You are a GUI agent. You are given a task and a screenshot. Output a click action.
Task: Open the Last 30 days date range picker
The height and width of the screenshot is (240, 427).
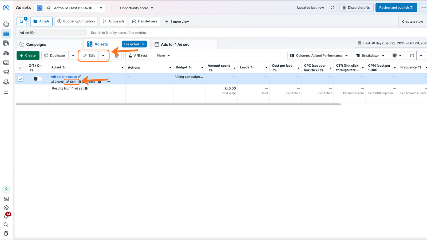[392, 43]
